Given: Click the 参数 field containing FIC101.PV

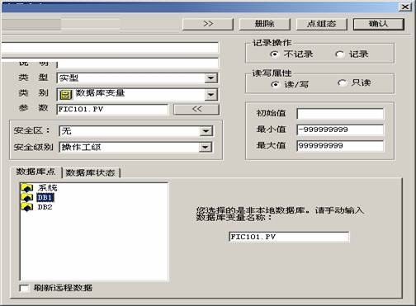Looking at the screenshot, I should point(112,110).
